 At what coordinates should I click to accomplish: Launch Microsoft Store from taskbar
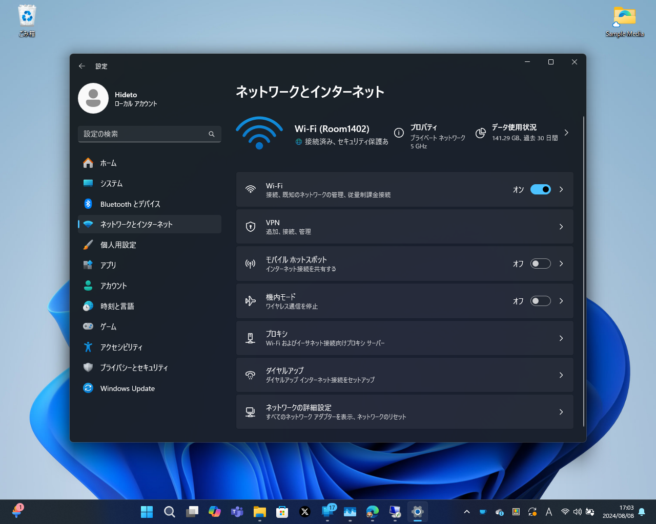pos(282,512)
